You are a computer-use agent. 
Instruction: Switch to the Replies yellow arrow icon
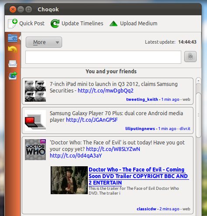pyautogui.click(x=13, y=49)
